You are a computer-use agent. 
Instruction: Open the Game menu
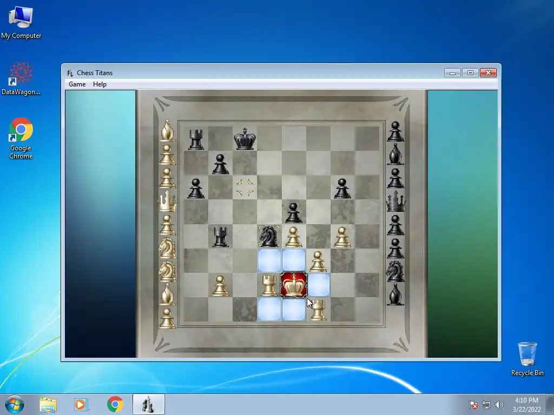point(77,84)
